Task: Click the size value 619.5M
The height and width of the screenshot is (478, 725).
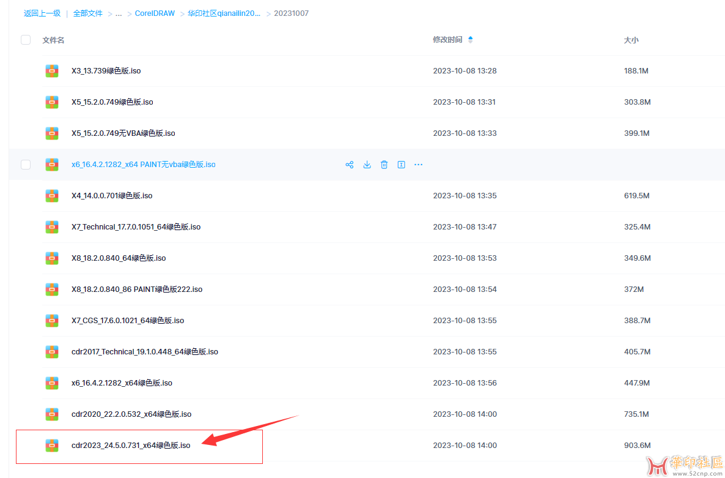Action: pyautogui.click(x=637, y=196)
